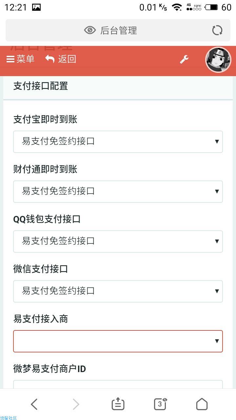This screenshot has width=236, height=420.
Task: Tap the browser home icon
Action: 202,404
